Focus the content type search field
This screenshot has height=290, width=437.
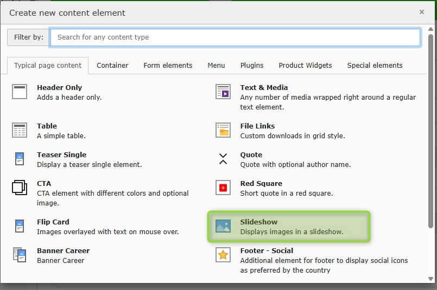[235, 37]
